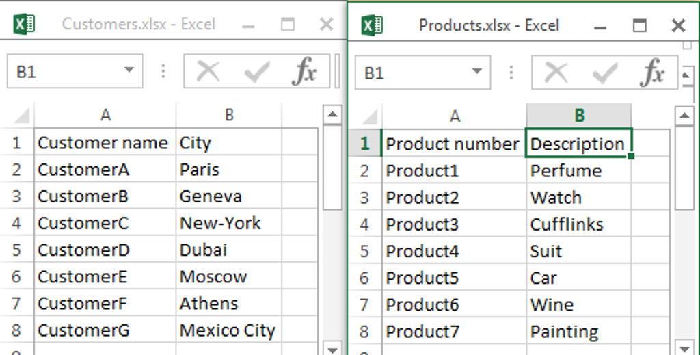Click the 'CustomerB' cell
This screenshot has height=355, width=700.
[105, 196]
